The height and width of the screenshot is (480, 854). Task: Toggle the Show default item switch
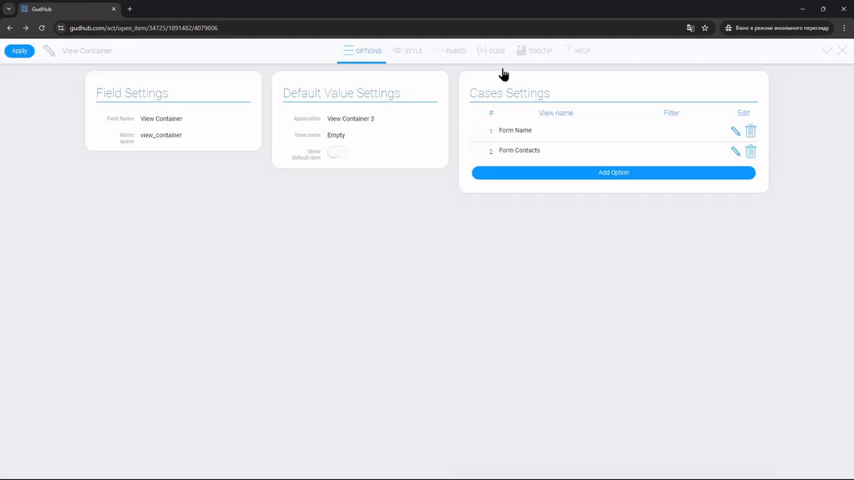pos(337,152)
